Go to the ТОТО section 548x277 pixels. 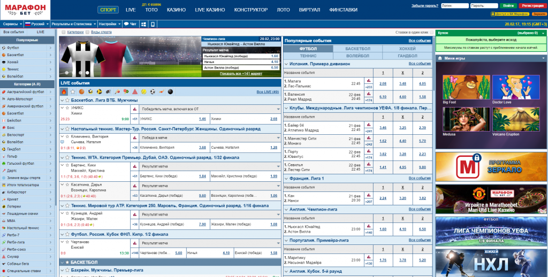click(x=151, y=10)
